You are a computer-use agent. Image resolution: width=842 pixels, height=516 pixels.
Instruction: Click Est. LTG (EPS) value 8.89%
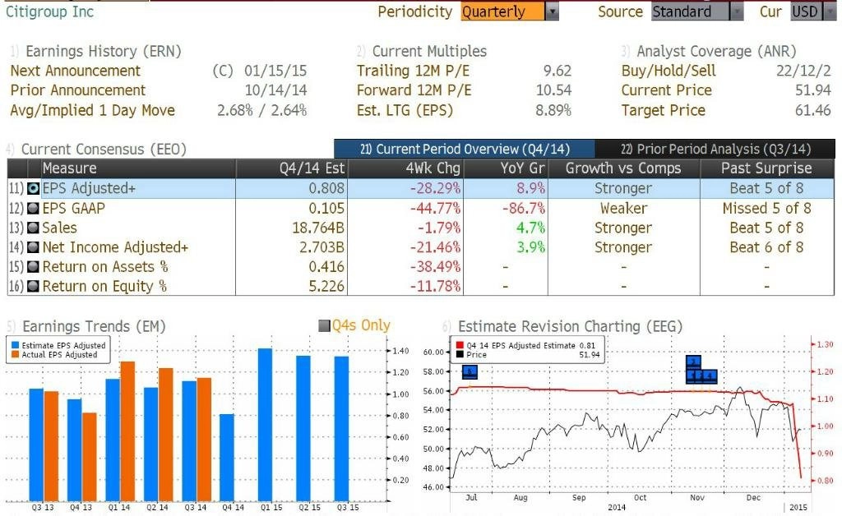(553, 110)
